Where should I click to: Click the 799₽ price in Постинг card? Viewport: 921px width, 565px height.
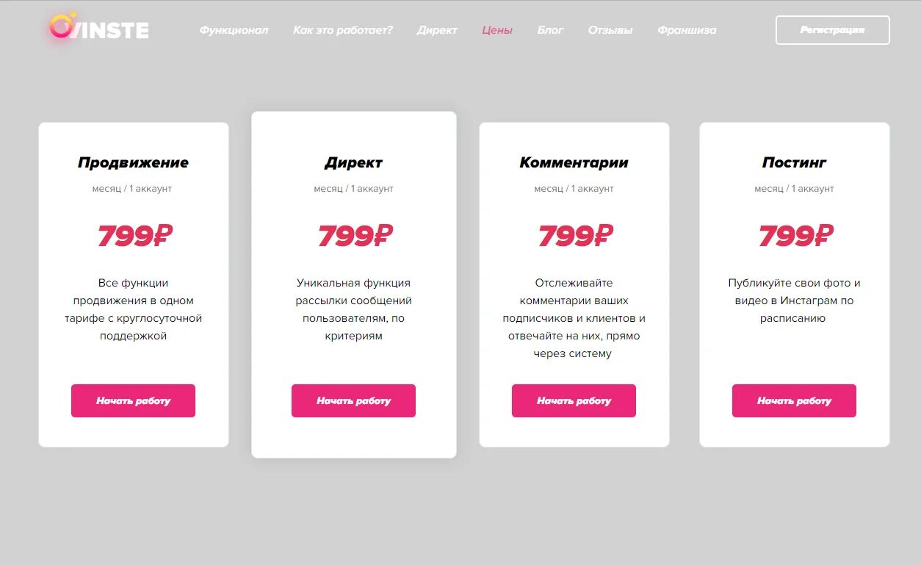click(796, 236)
